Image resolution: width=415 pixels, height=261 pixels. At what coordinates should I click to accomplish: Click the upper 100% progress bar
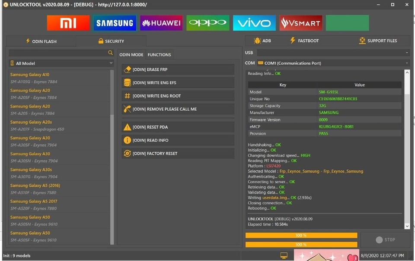301,236
